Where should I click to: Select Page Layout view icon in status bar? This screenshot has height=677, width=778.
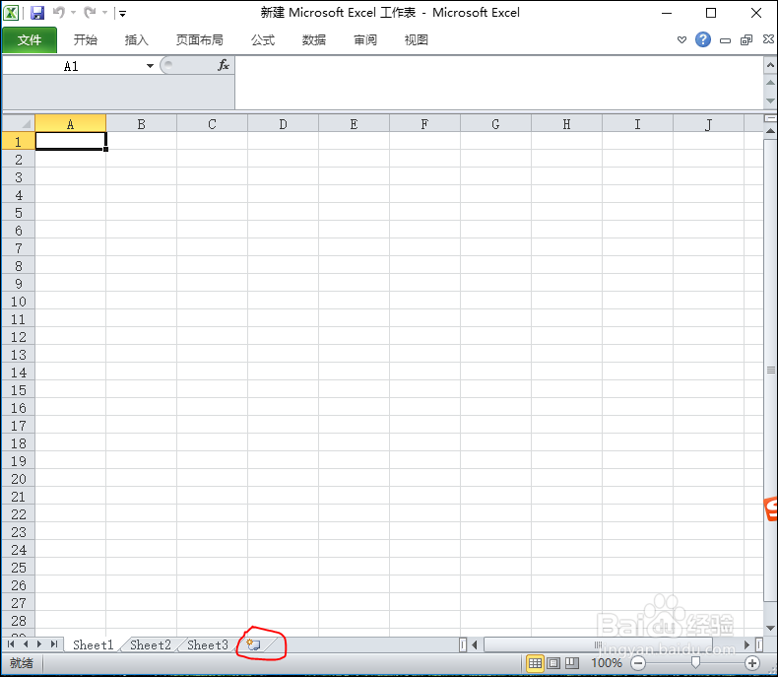(553, 663)
